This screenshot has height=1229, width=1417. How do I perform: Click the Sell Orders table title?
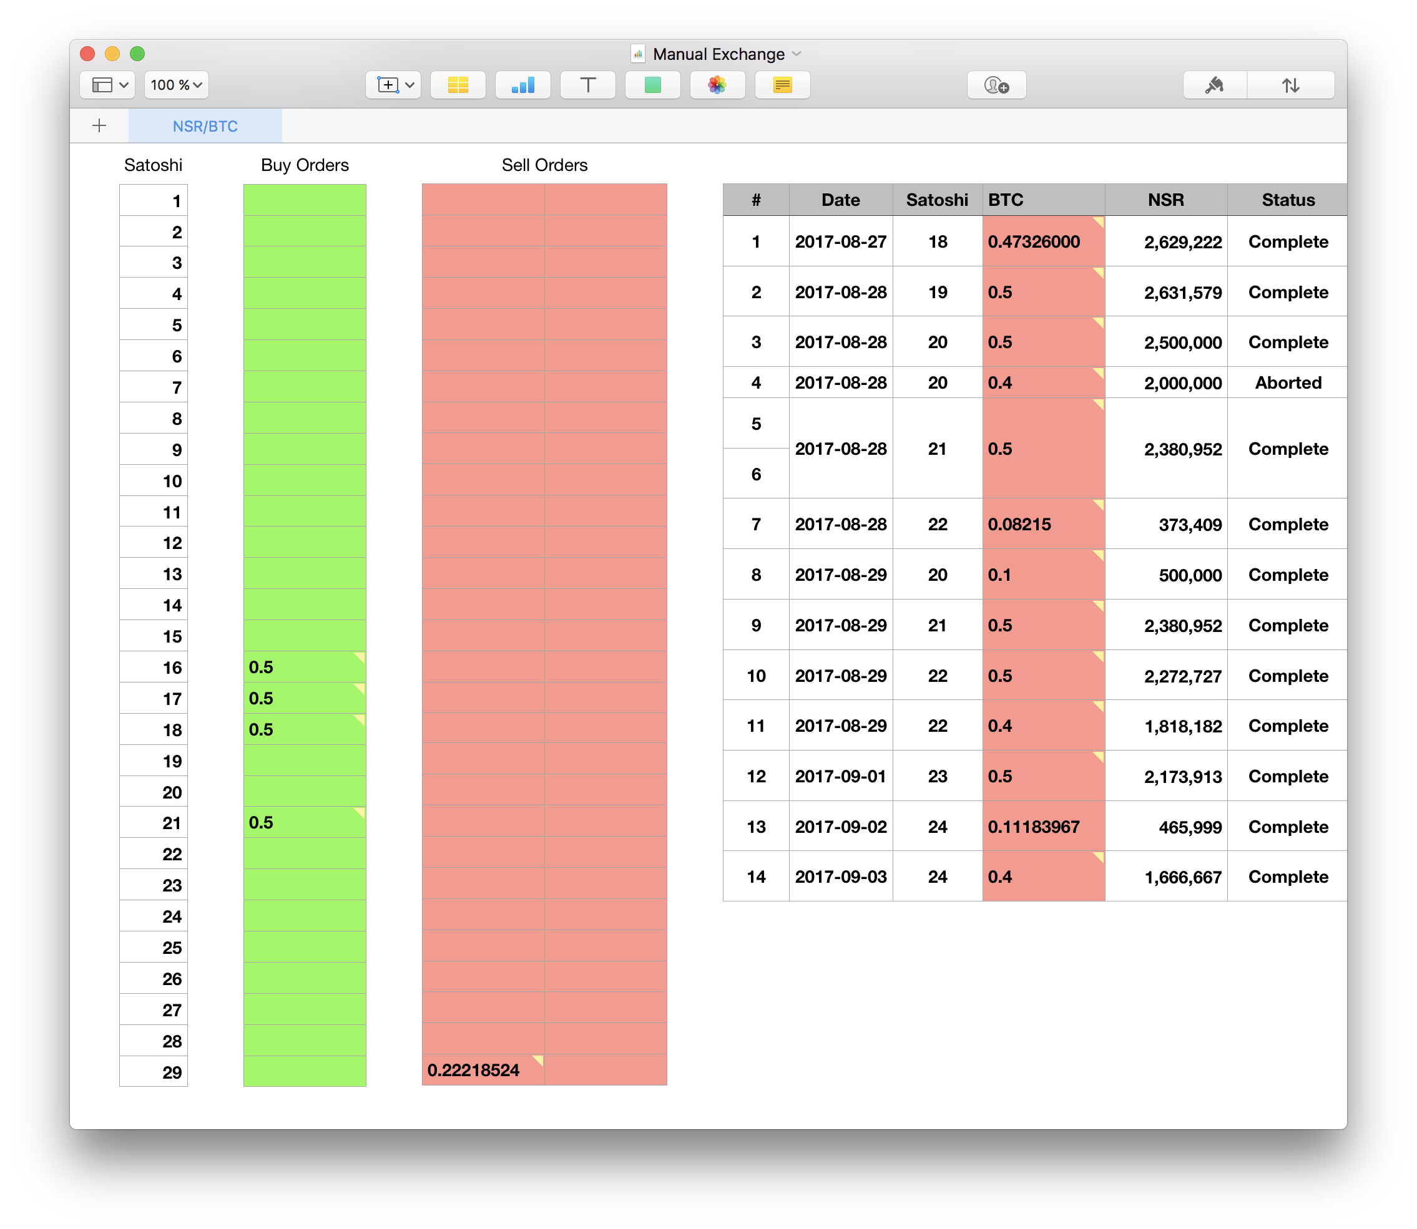click(x=544, y=165)
